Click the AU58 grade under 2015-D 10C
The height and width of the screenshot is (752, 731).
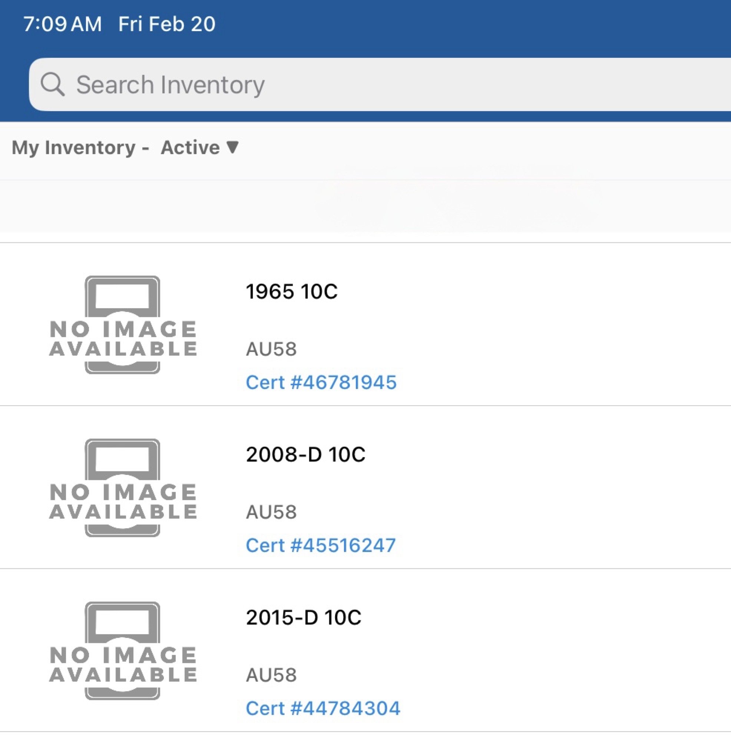coord(271,675)
